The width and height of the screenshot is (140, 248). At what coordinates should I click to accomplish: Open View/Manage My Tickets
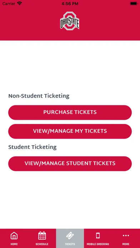(x=70, y=131)
